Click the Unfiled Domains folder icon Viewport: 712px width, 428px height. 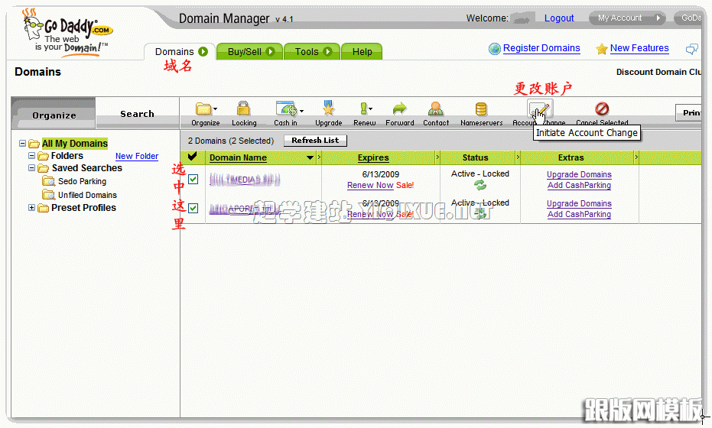point(48,195)
